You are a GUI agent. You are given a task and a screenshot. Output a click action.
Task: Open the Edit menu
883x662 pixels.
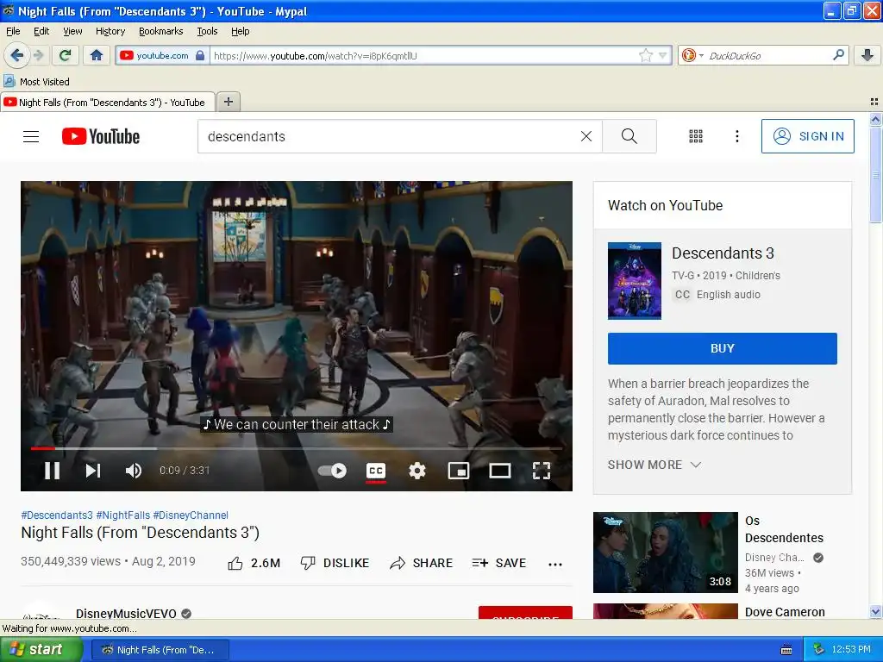click(x=41, y=31)
